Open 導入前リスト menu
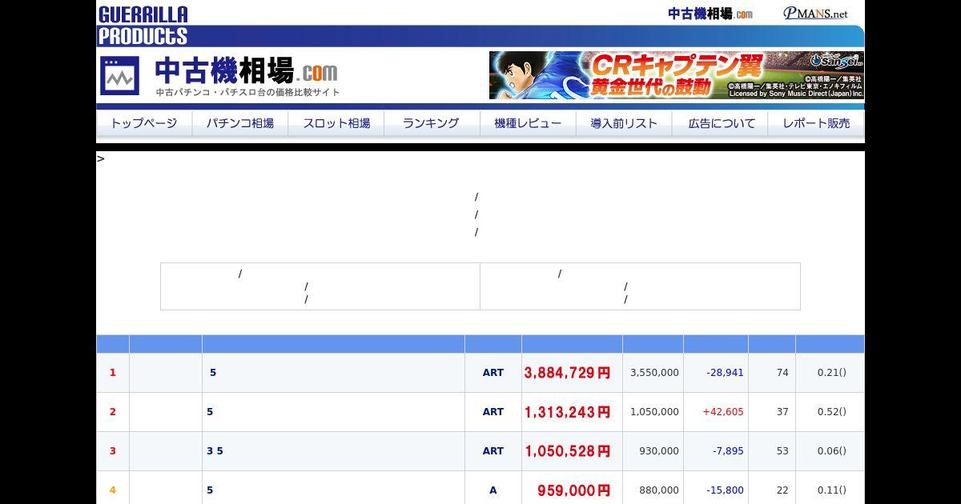Screen dimensions: 961x504 click(624, 124)
